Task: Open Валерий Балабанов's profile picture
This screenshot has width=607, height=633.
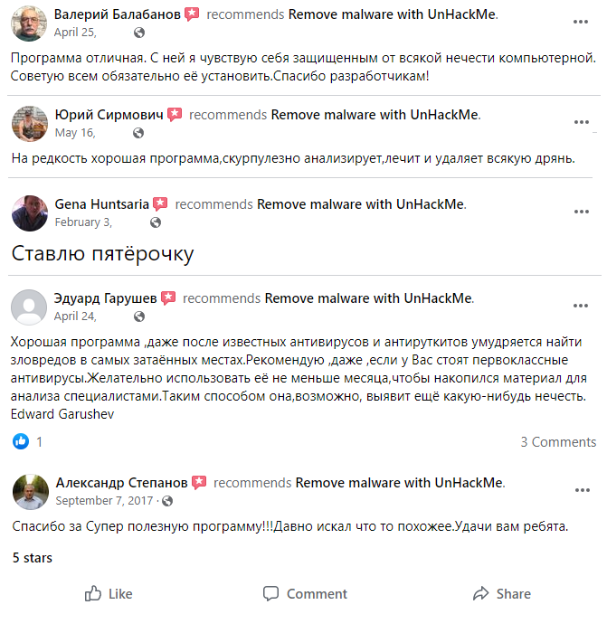Action: click(29, 23)
